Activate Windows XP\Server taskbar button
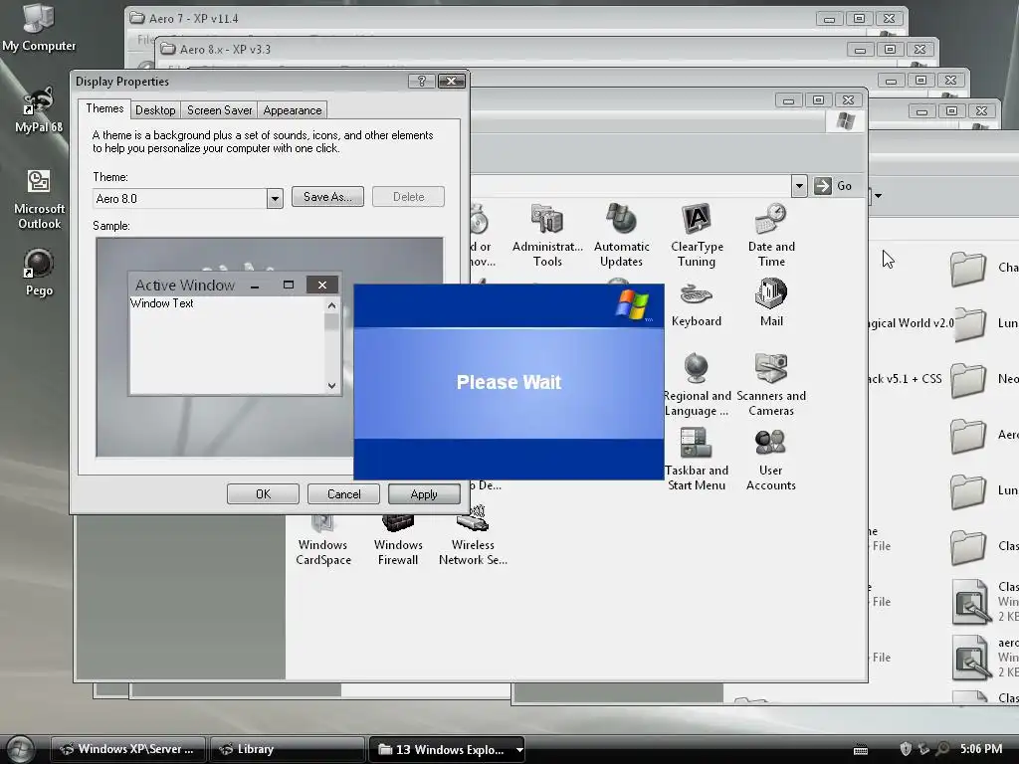The width and height of the screenshot is (1019, 764). [x=128, y=749]
